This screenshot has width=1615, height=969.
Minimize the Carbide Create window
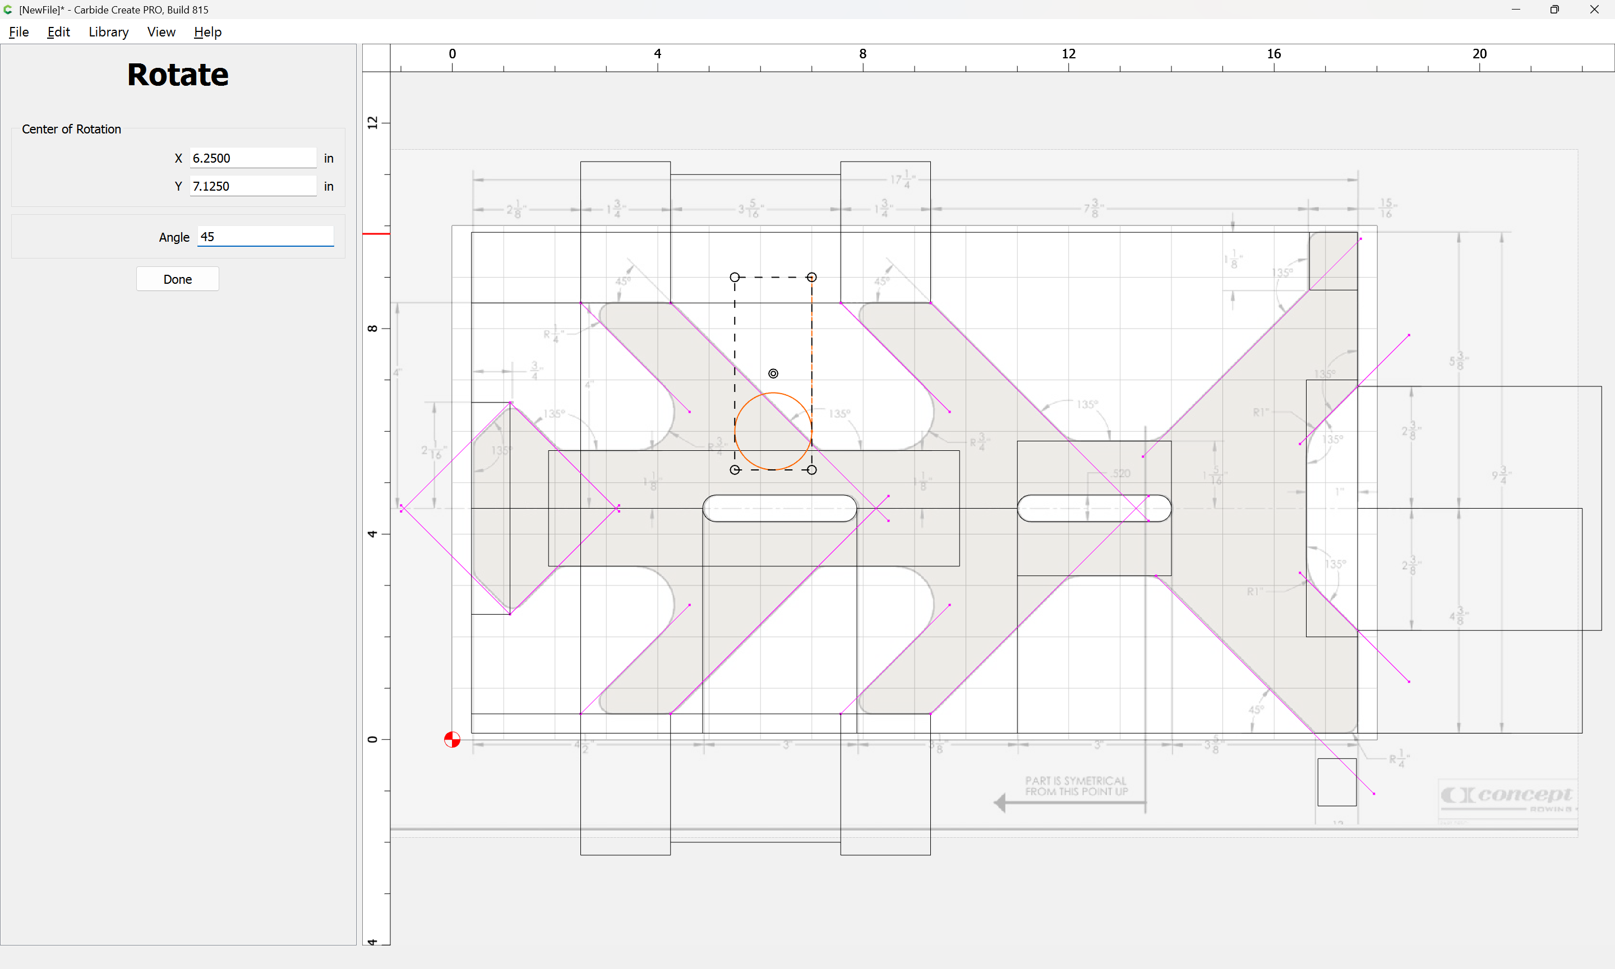point(1516,9)
